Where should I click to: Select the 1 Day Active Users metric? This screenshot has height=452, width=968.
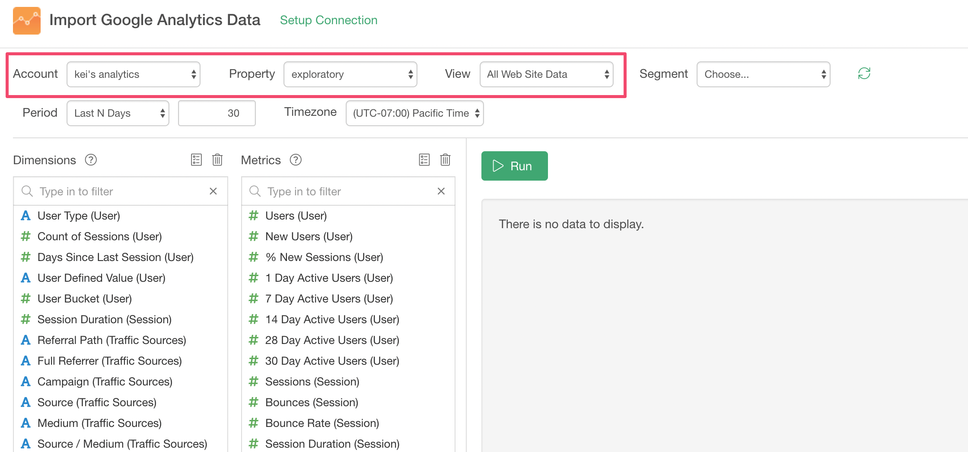(x=348, y=278)
